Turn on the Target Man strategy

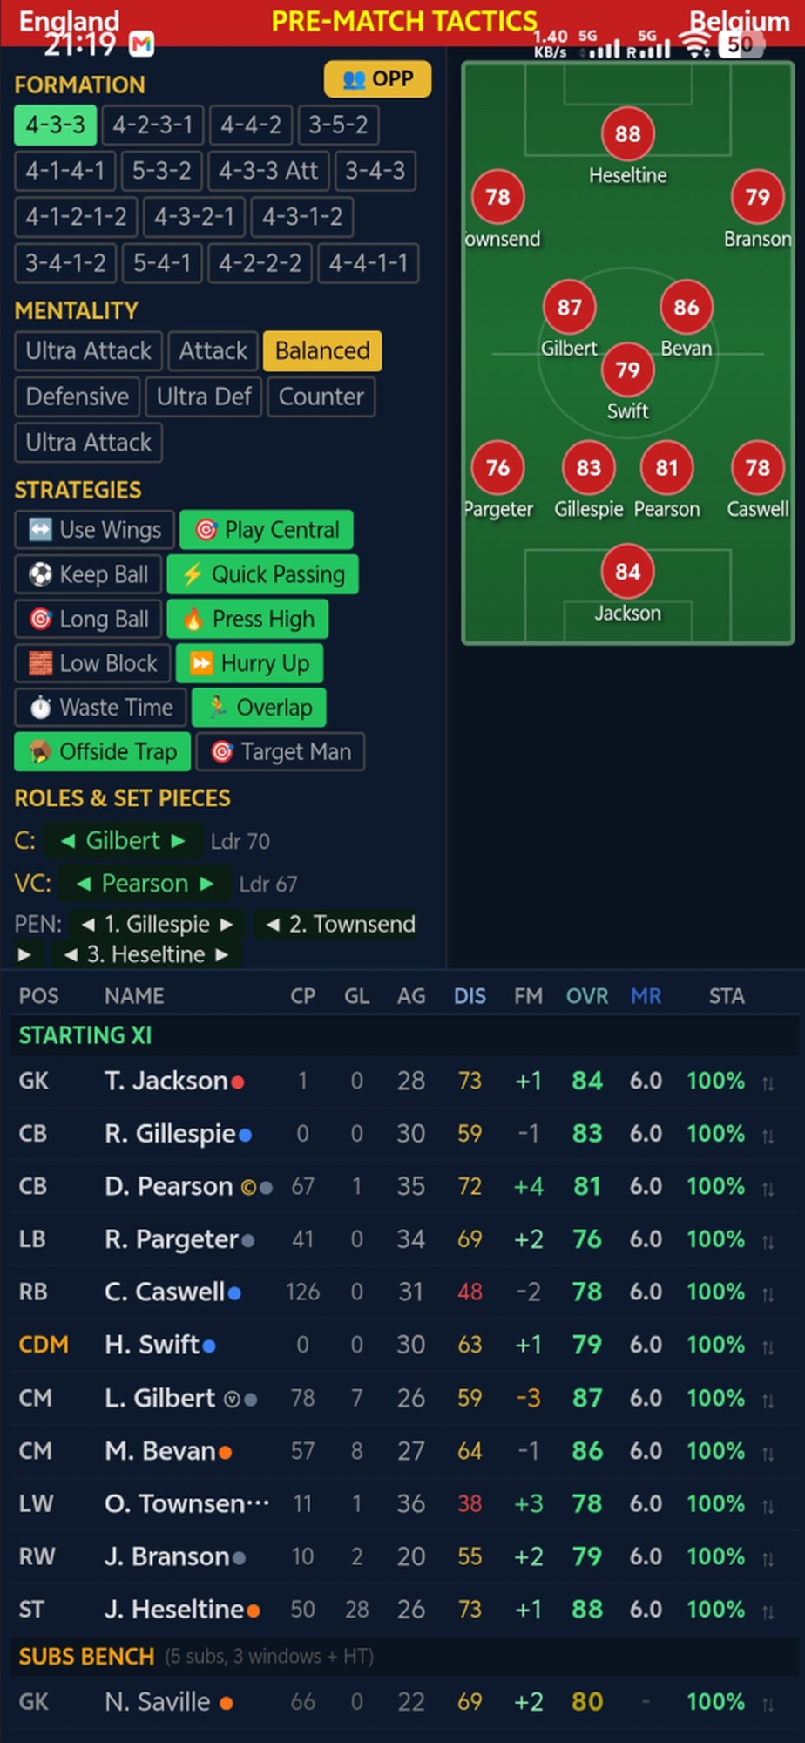coord(281,752)
